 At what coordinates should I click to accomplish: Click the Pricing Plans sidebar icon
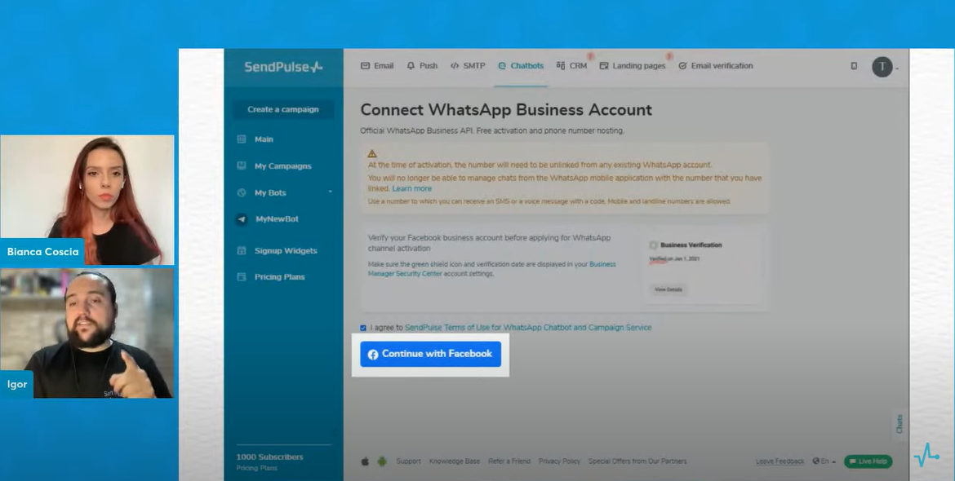pyautogui.click(x=241, y=276)
